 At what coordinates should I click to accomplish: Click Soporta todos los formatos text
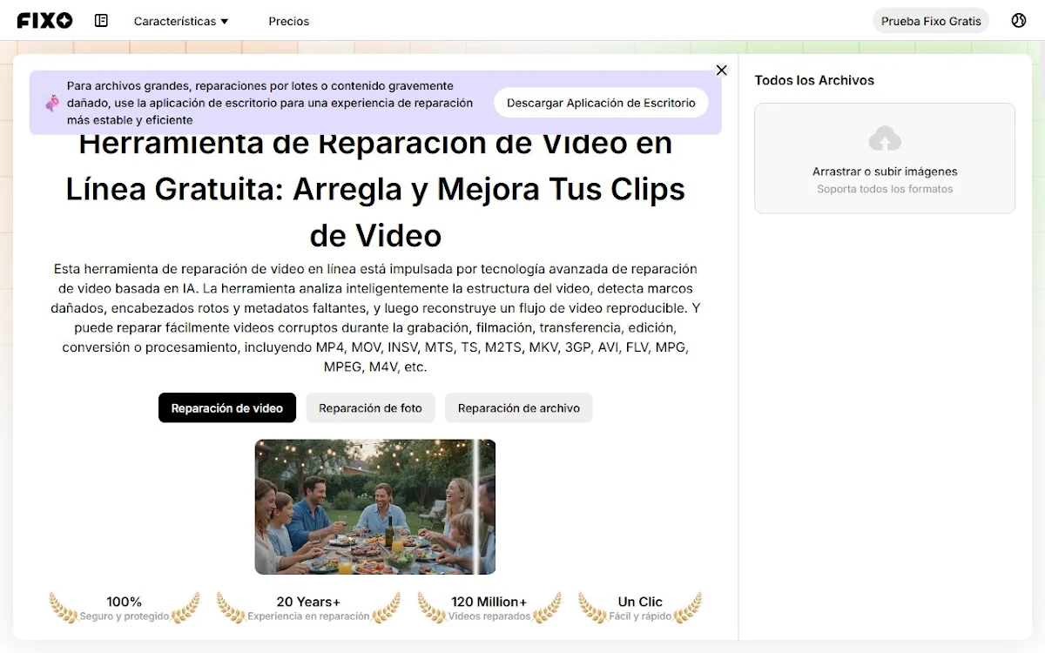(885, 189)
